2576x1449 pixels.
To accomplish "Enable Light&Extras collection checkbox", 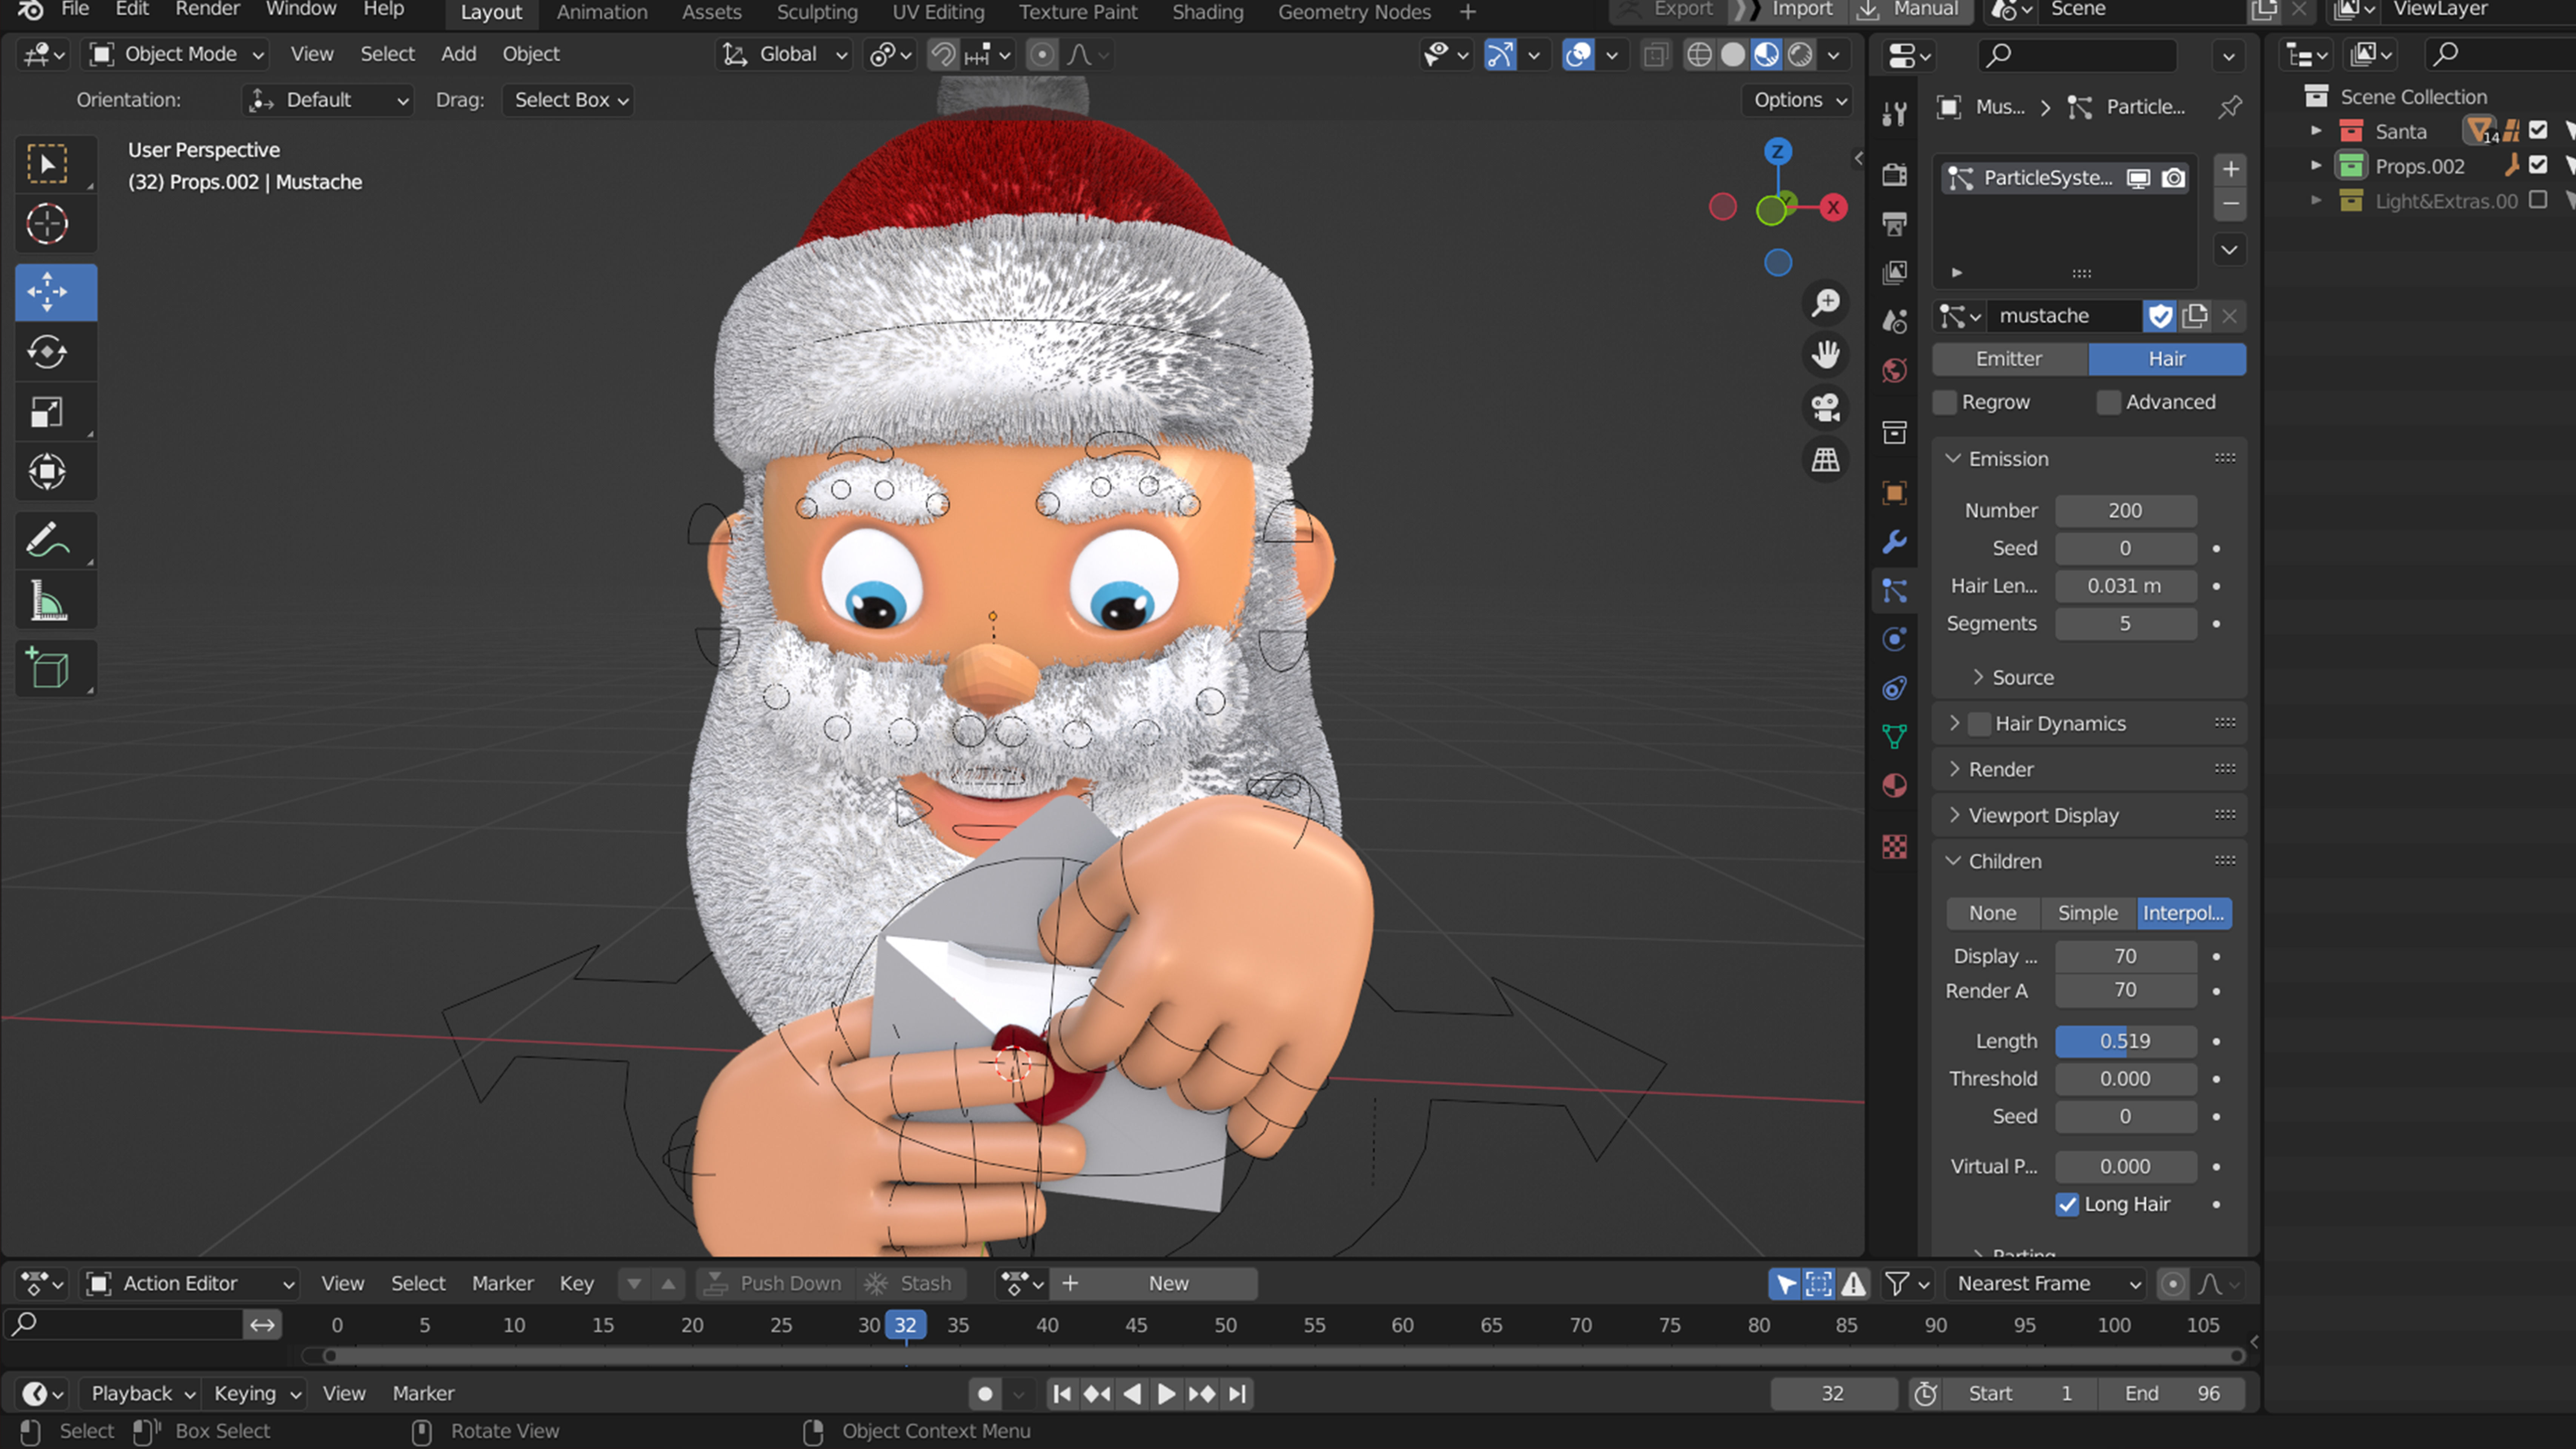I will click(x=2538, y=200).
